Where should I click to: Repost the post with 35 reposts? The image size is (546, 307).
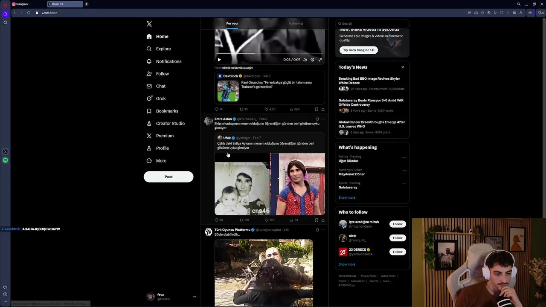pyautogui.click(x=243, y=109)
